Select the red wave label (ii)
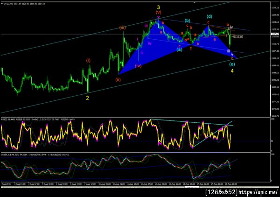 coord(118,80)
